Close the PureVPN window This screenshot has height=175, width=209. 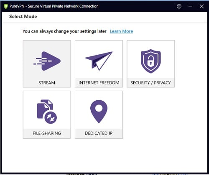(x=201, y=6)
